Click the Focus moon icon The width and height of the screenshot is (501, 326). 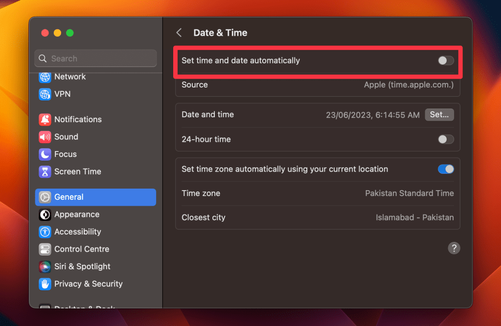click(x=45, y=154)
